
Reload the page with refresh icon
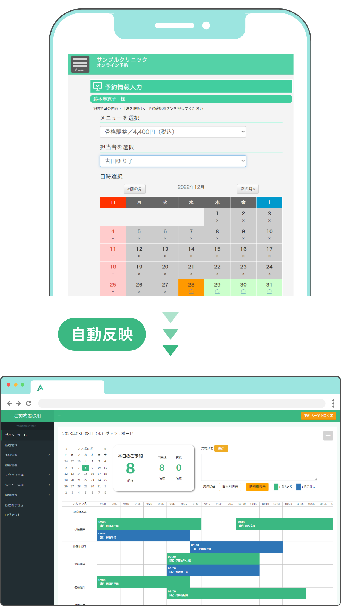29,403
